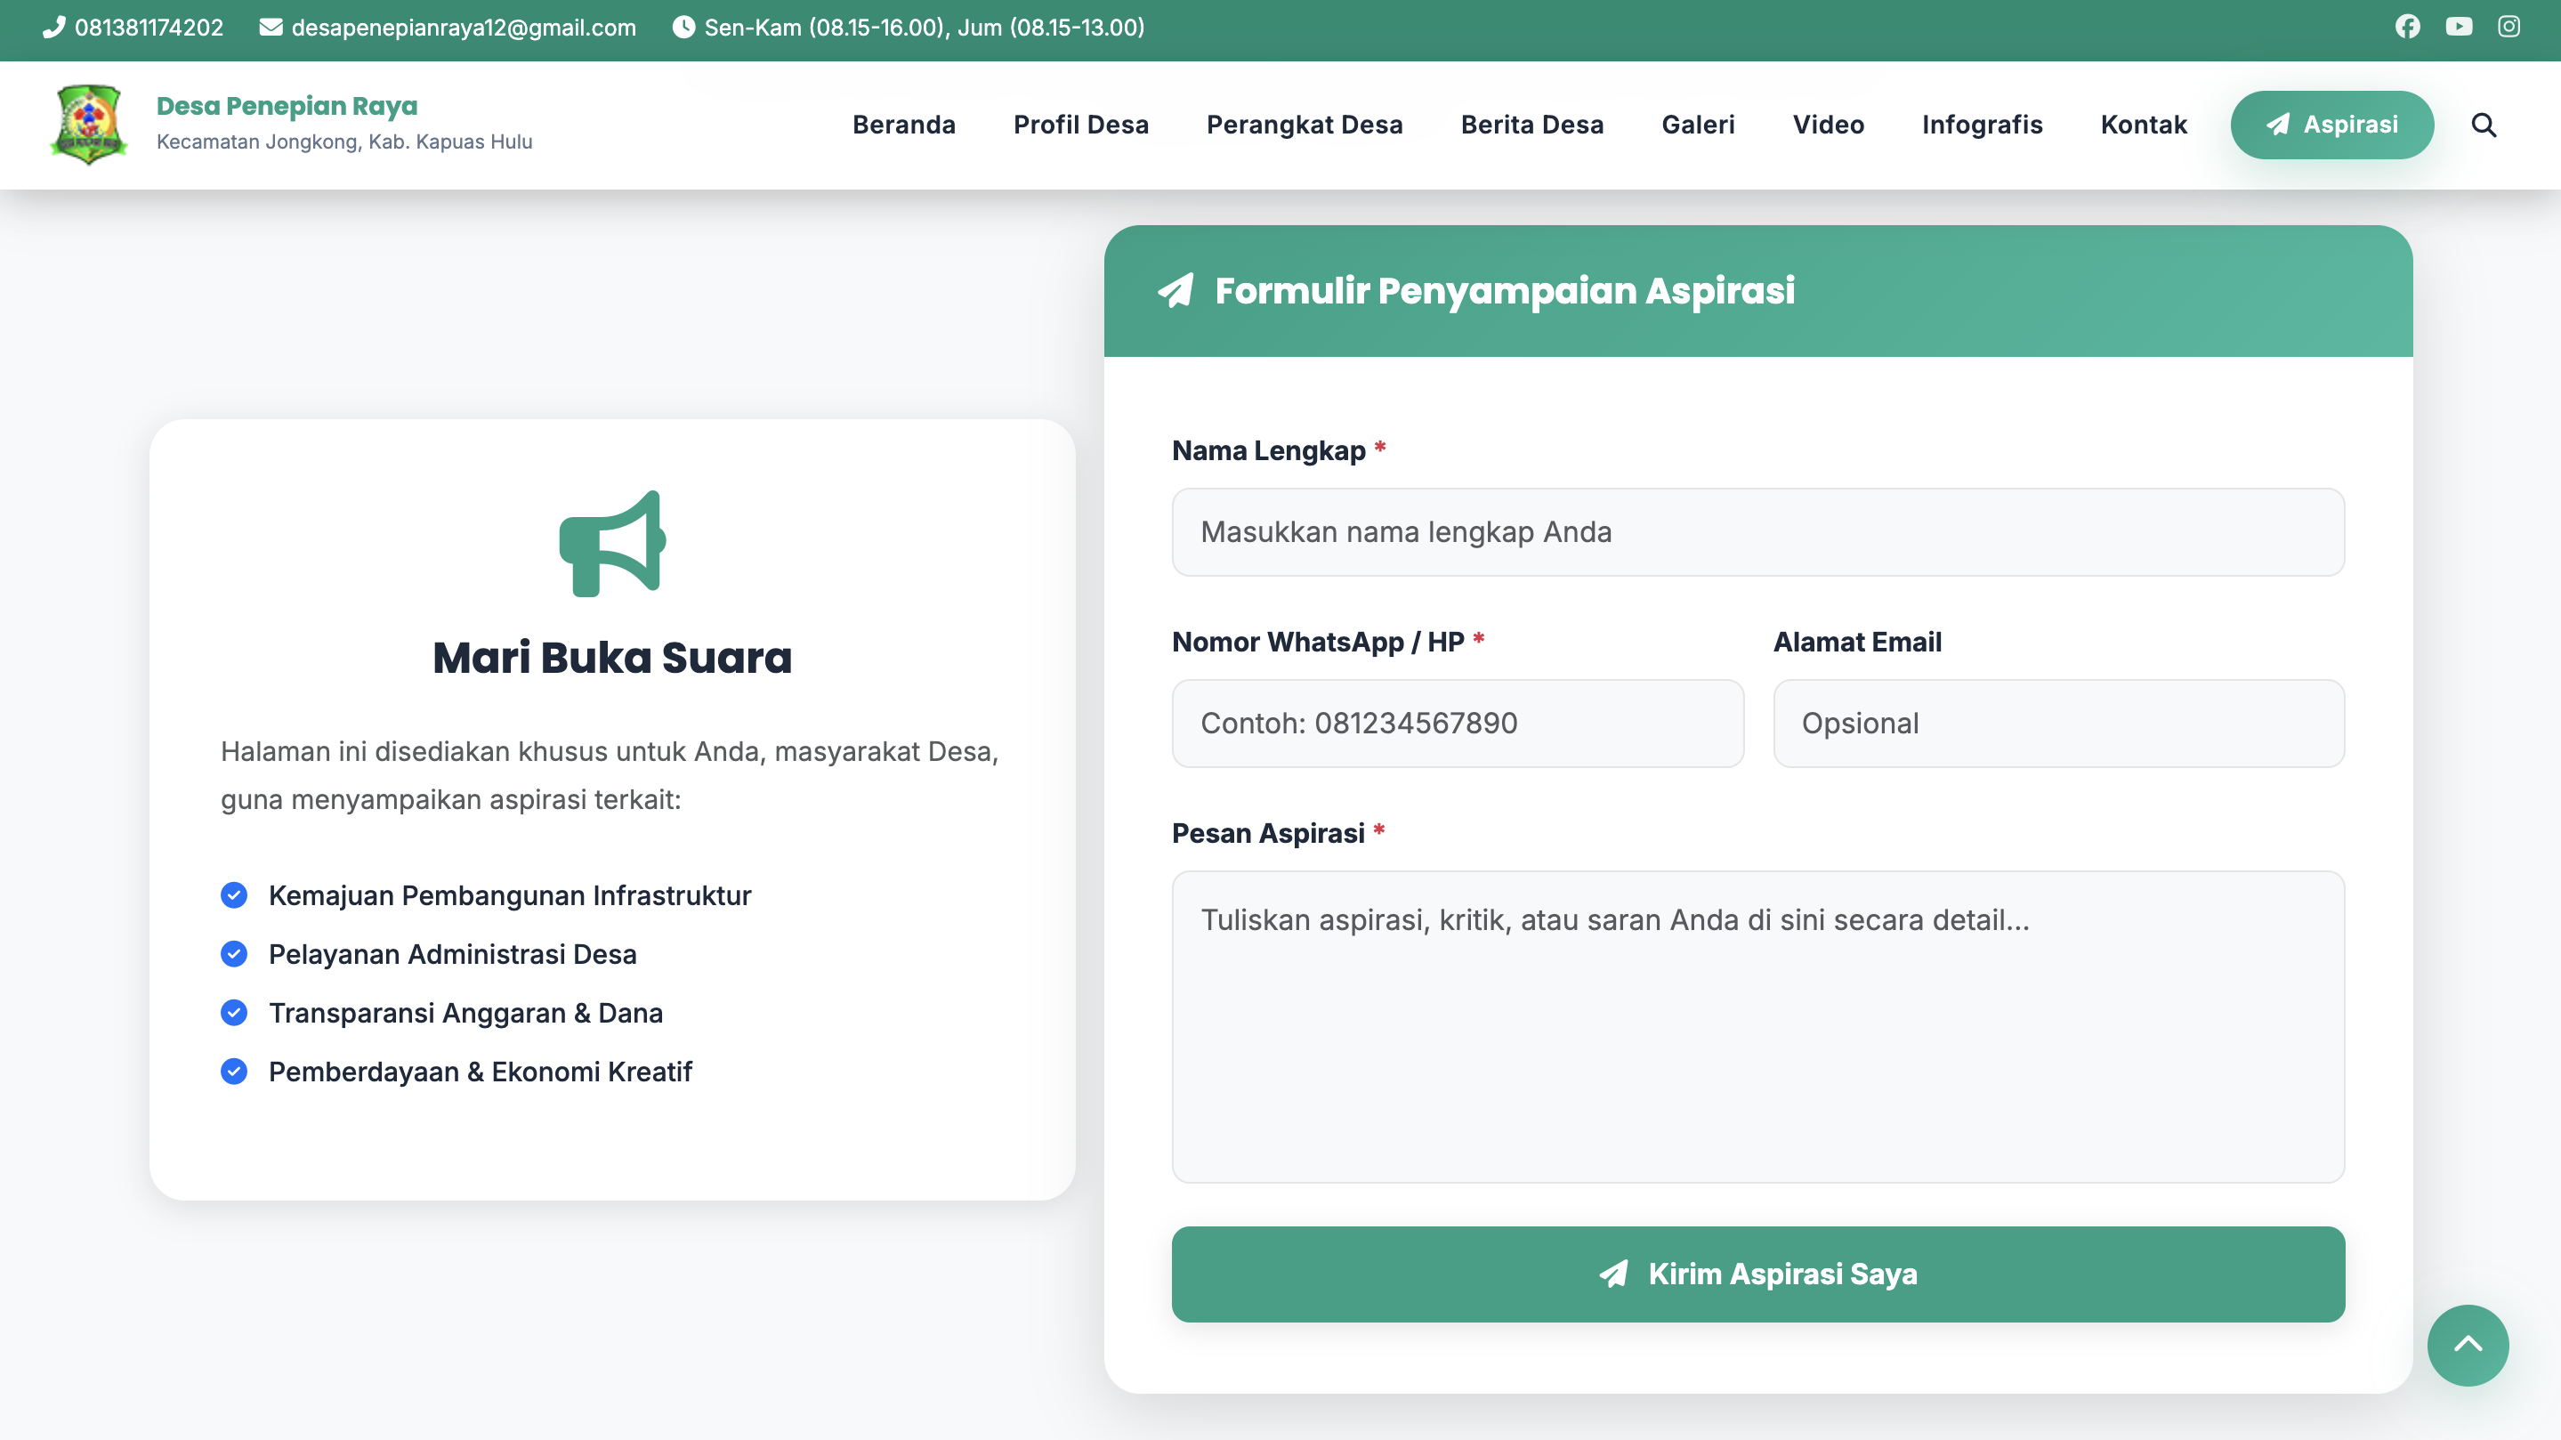The width and height of the screenshot is (2561, 1440).
Task: Click checkmark icon beside Pemberdayaan & Ekonomi Kreatif
Action: (x=234, y=1071)
